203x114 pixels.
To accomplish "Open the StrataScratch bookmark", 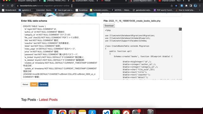I will pos(9,10).
